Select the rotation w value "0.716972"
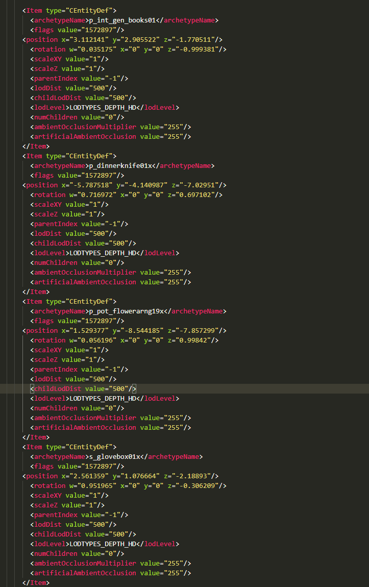Image resolution: width=369 pixels, height=587 pixels. click(97, 194)
